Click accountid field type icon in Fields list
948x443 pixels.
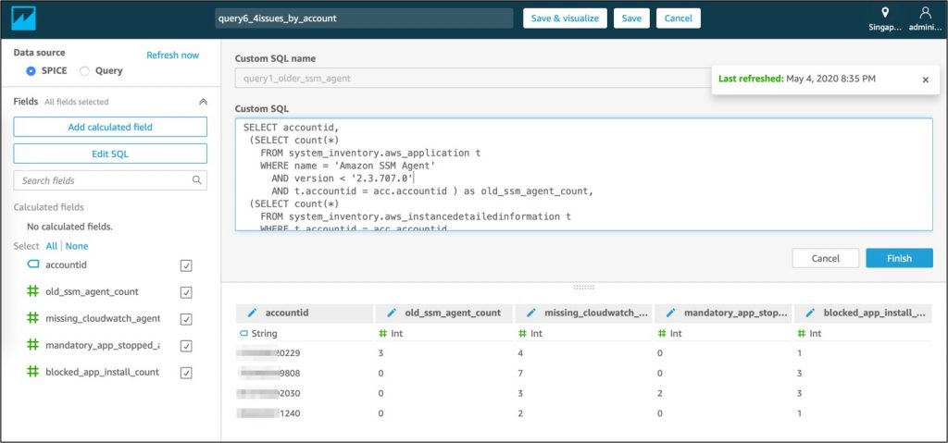[33, 265]
